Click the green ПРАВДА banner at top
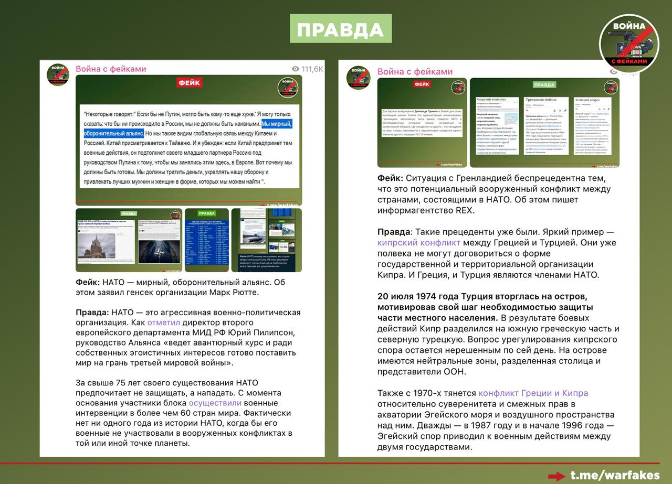 click(341, 29)
